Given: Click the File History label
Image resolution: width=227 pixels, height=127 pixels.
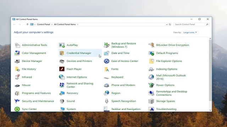Looking at the screenshot, I should pyautogui.click(x=29, y=69).
